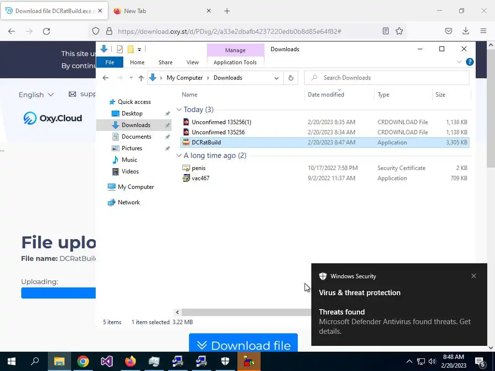
Task: Open the View ribbon tab
Action: [x=192, y=62]
